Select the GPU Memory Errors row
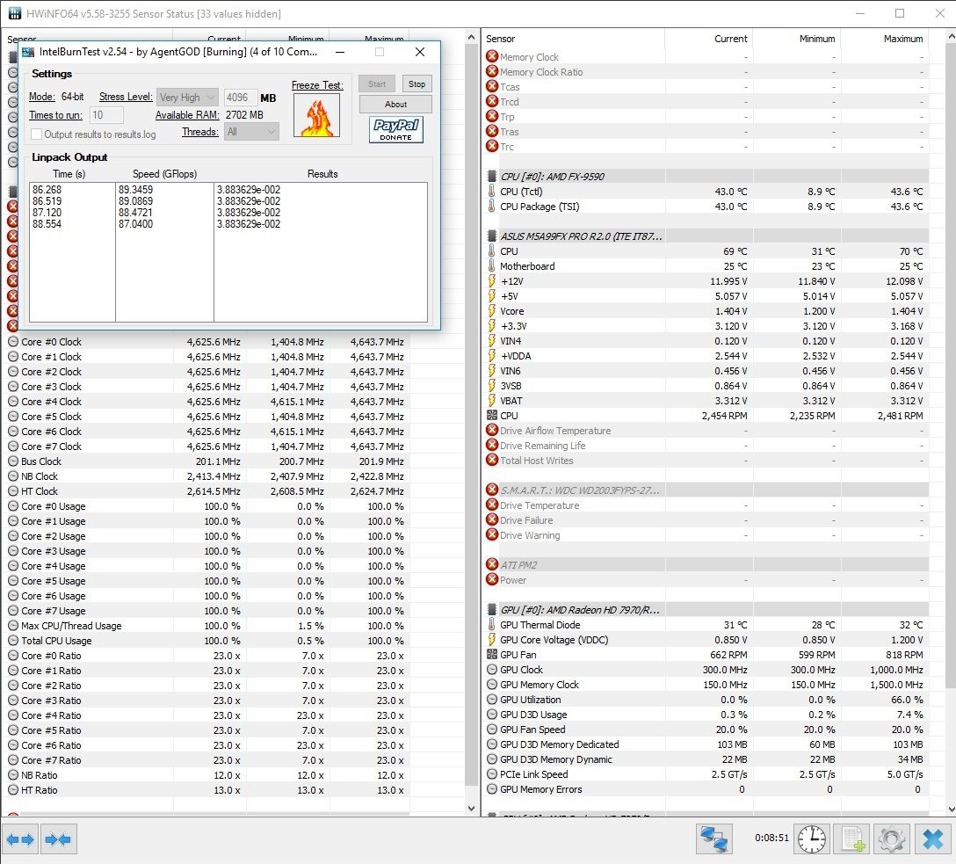956x864 pixels. click(x=706, y=789)
